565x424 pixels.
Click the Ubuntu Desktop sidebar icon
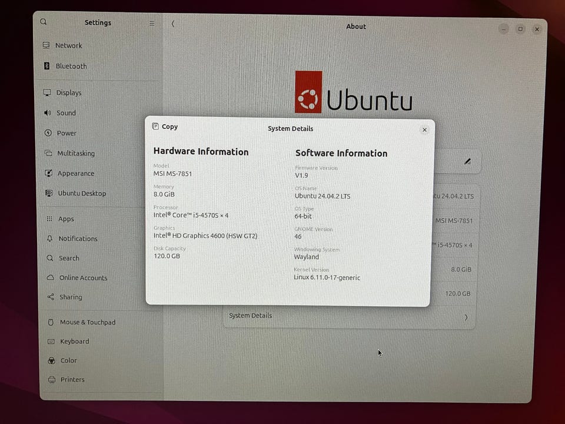pyautogui.click(x=49, y=193)
